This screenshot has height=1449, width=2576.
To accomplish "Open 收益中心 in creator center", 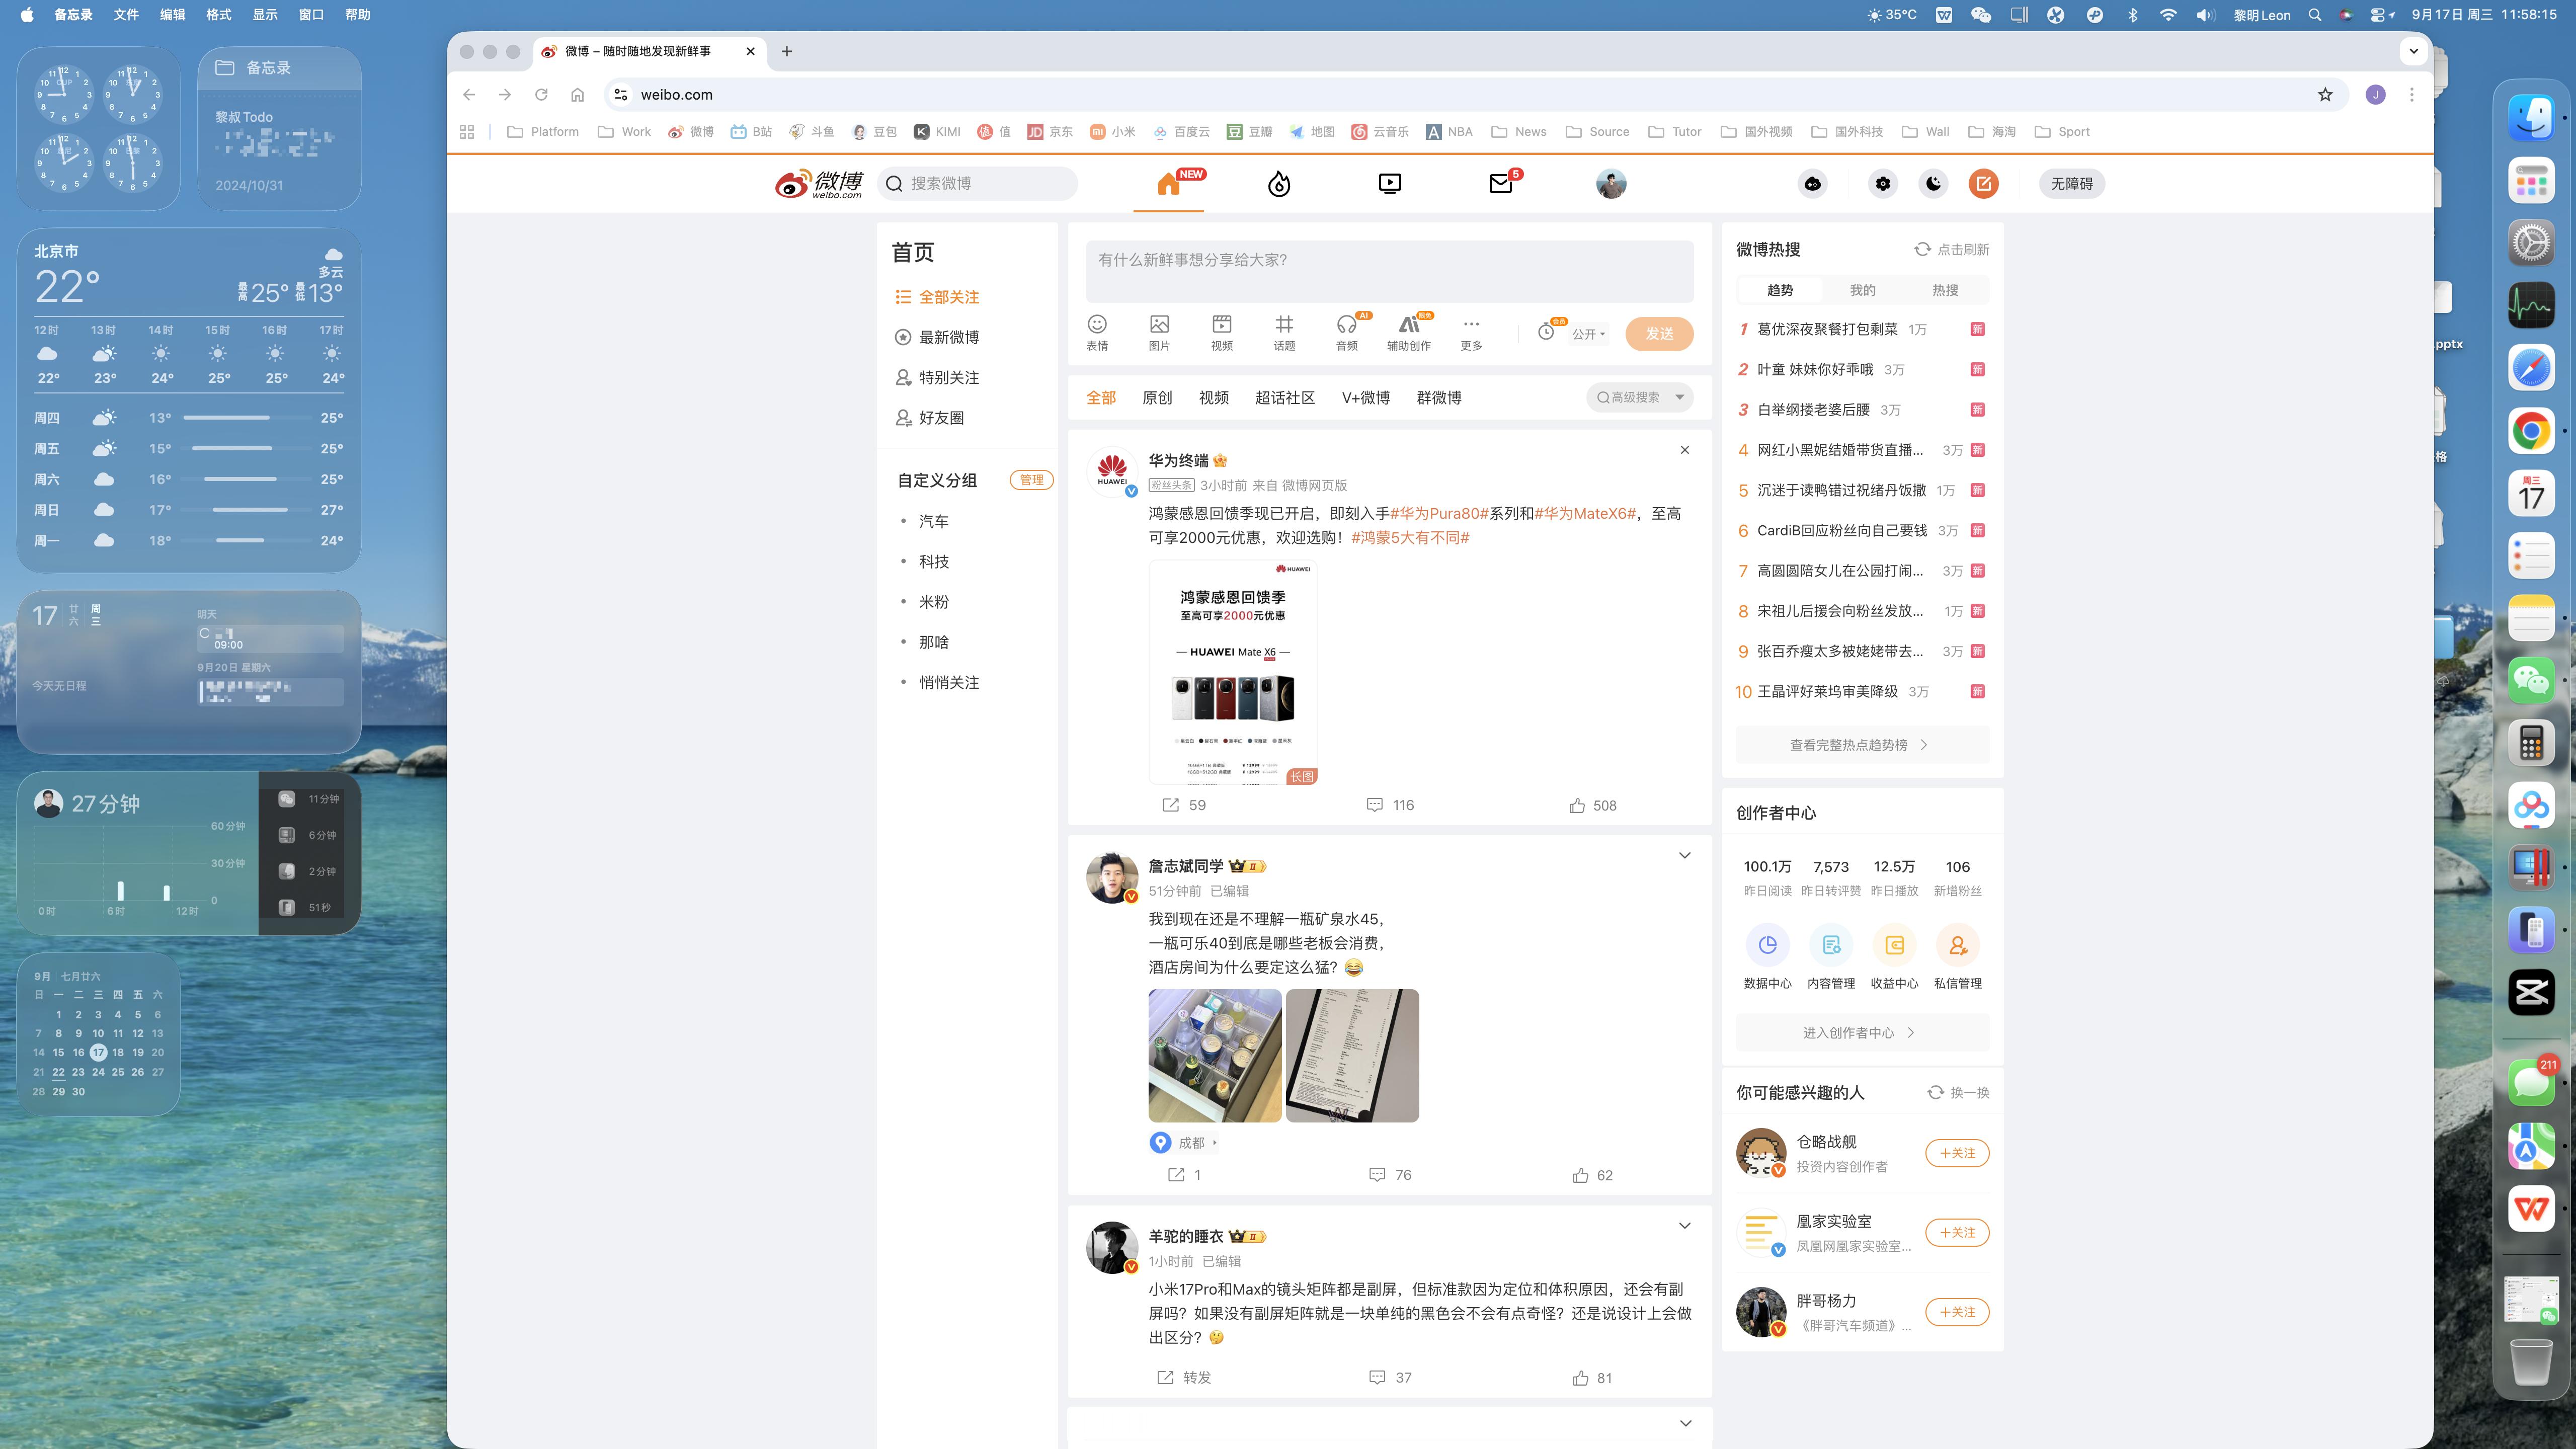I will 1894,957.
